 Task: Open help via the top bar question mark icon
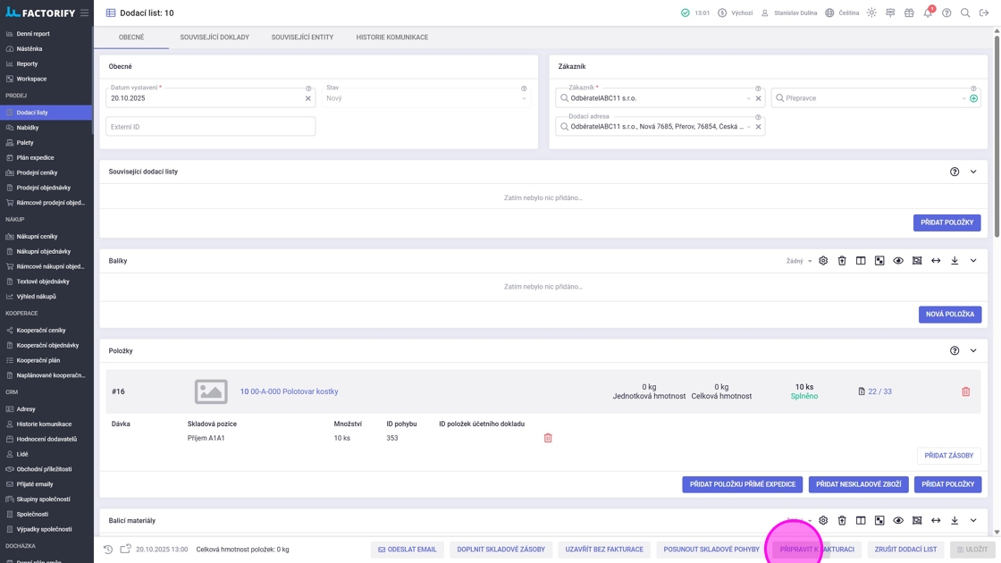coord(946,13)
